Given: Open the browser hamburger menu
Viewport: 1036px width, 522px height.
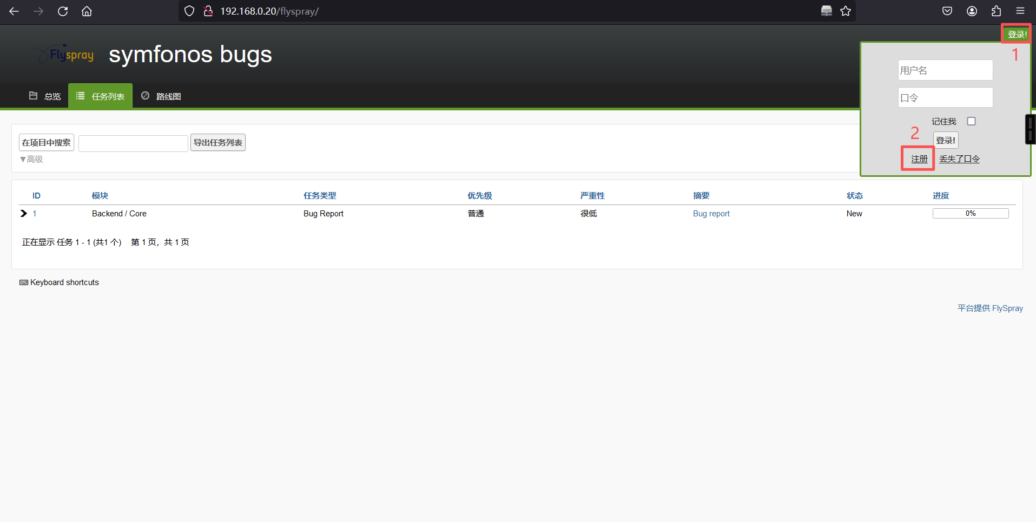Looking at the screenshot, I should (x=1020, y=11).
